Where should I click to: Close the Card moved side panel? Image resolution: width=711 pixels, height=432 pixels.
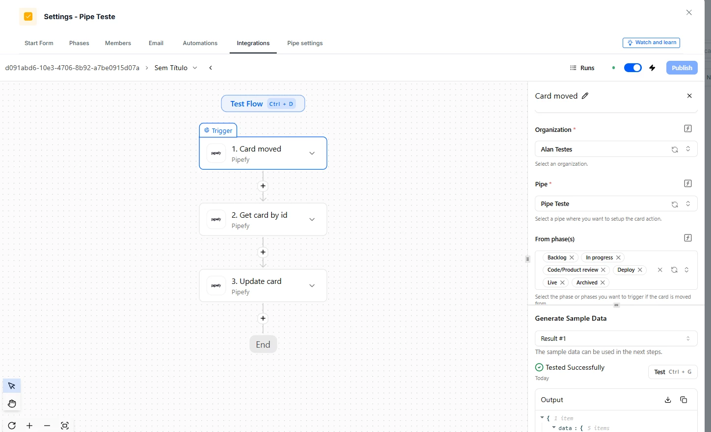[x=689, y=96]
